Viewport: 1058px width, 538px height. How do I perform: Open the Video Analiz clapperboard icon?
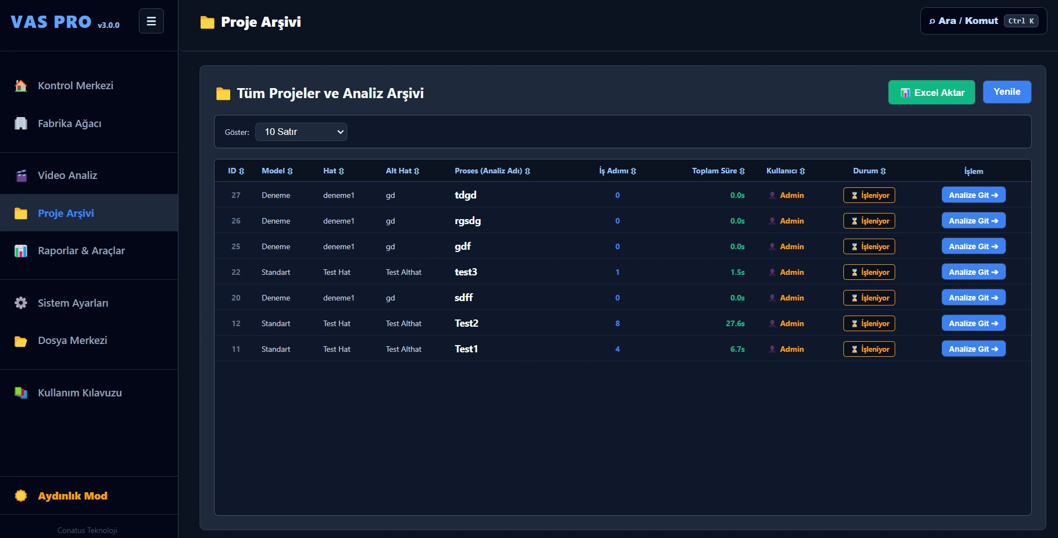click(21, 176)
